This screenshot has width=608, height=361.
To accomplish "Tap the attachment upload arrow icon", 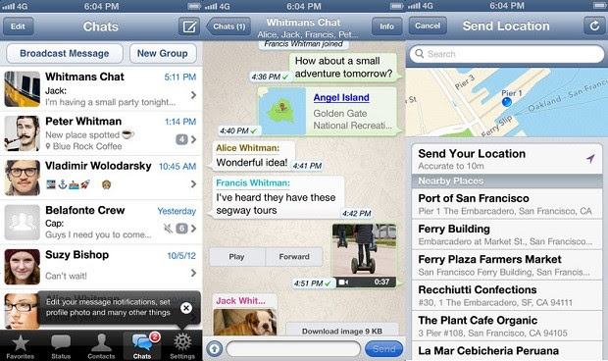I will pos(215,349).
